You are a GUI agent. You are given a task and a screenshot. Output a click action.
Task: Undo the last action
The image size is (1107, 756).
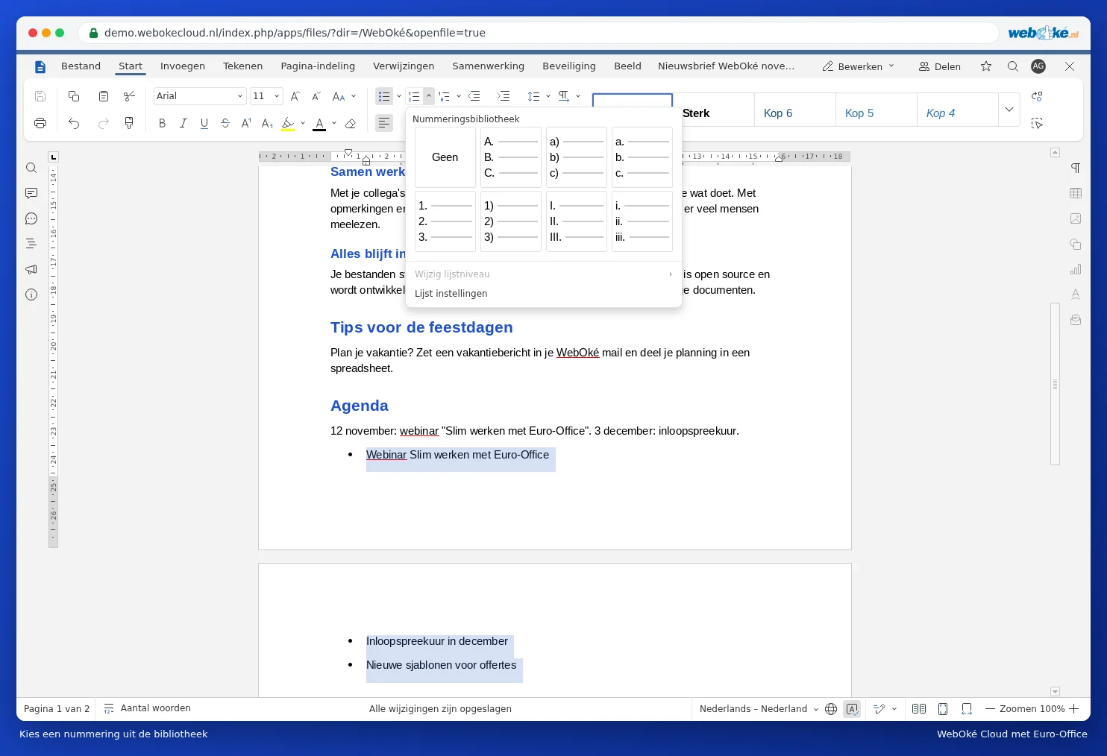(74, 123)
